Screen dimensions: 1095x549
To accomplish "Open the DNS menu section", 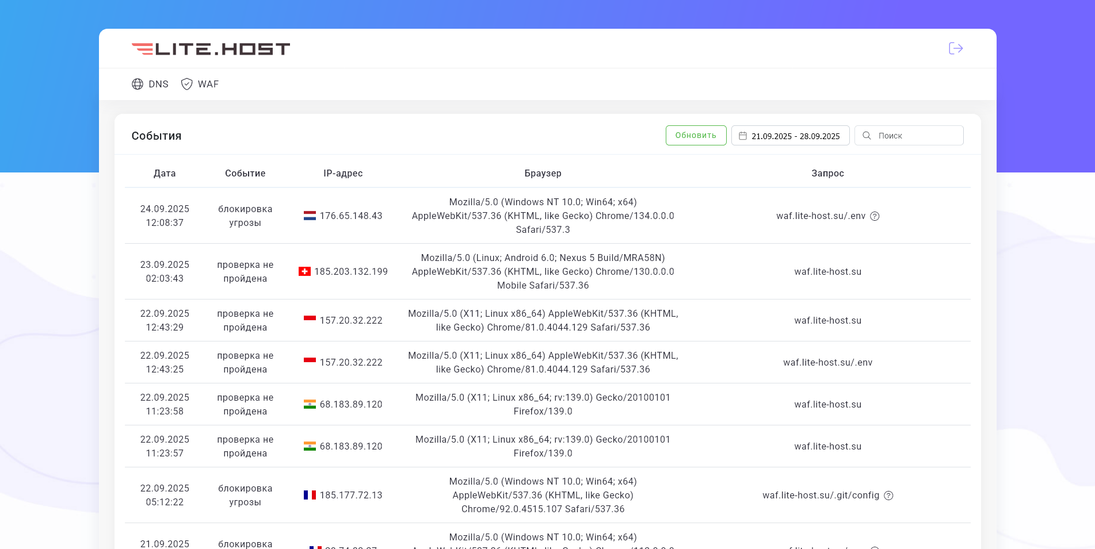I will [158, 84].
